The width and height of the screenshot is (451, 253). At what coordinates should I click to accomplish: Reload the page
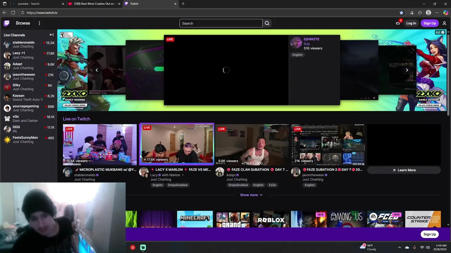point(13,13)
